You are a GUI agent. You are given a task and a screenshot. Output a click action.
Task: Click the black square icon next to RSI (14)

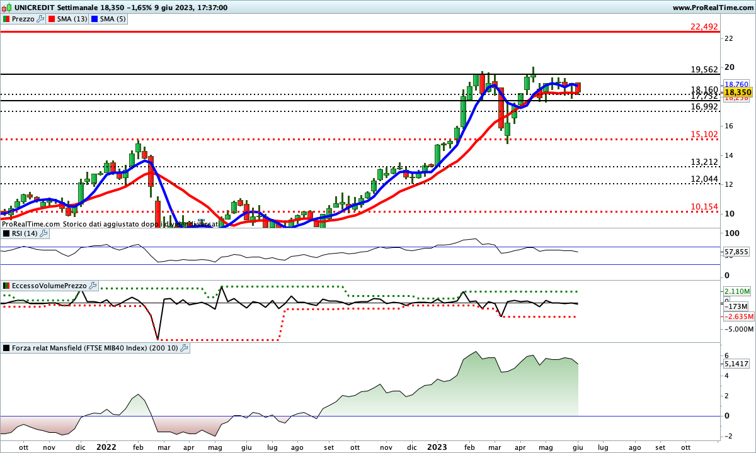tap(6, 233)
